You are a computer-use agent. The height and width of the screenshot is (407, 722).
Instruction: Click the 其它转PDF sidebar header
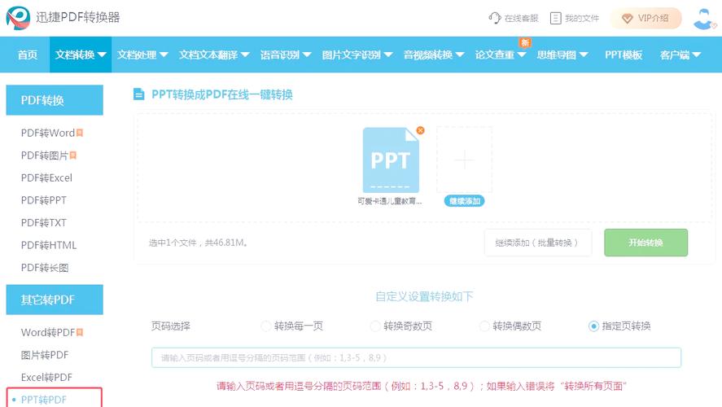click(55, 300)
